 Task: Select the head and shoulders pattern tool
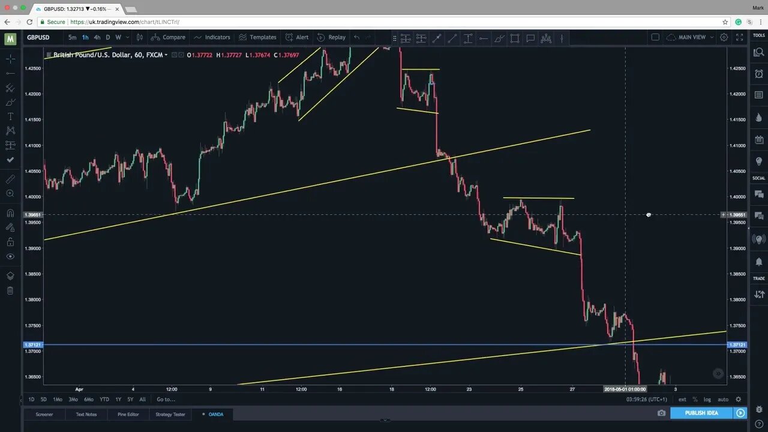pos(546,38)
